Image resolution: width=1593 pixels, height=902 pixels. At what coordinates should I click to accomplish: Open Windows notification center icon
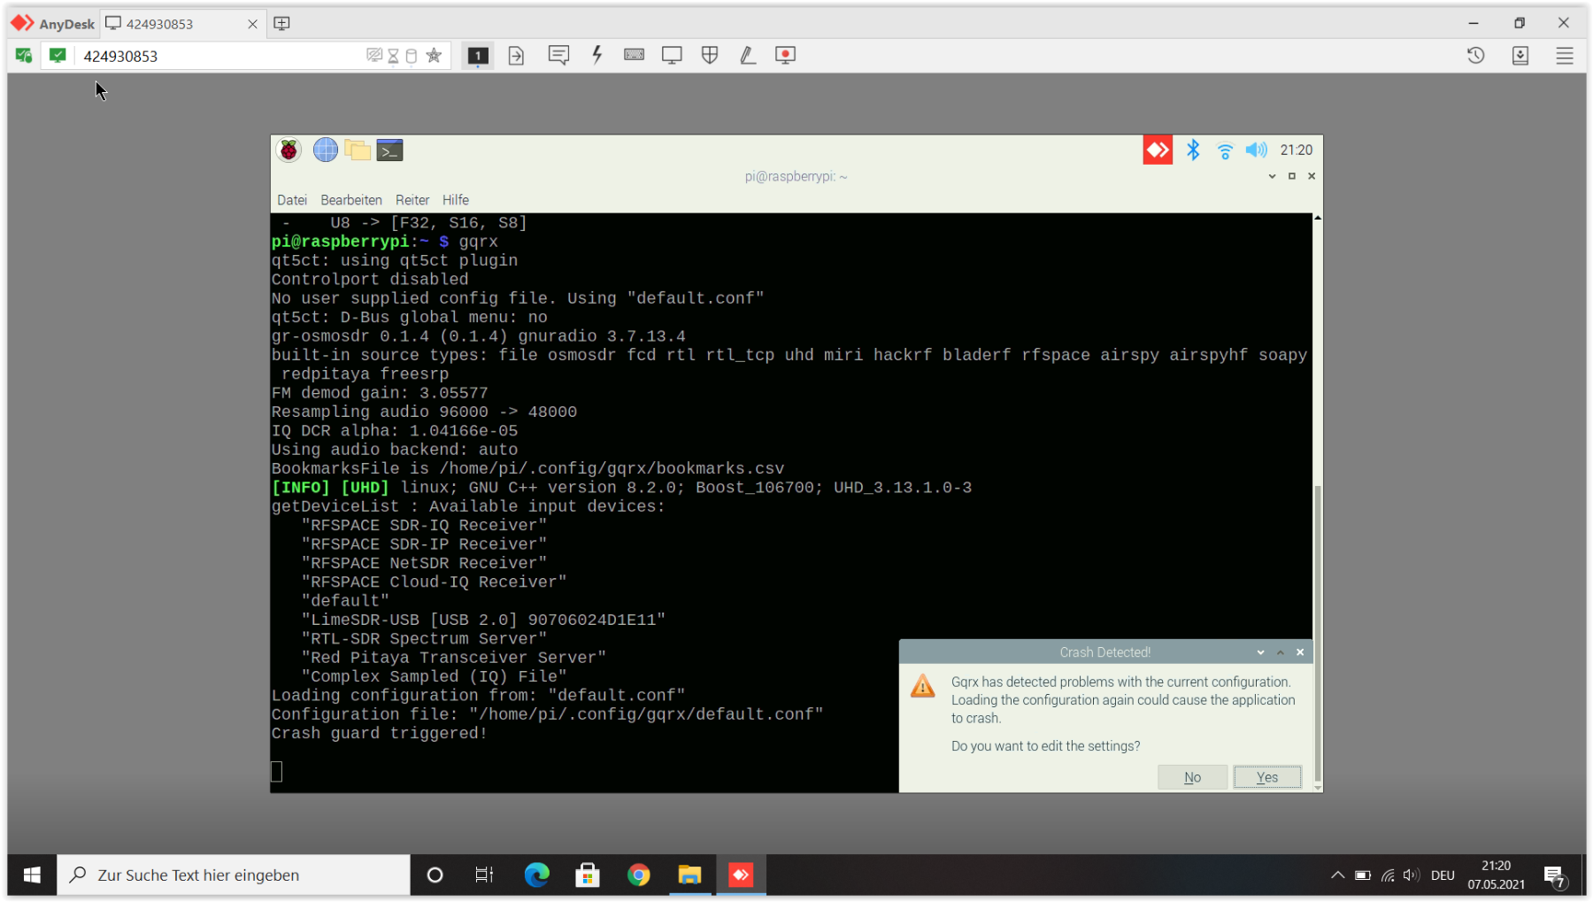1555,876
